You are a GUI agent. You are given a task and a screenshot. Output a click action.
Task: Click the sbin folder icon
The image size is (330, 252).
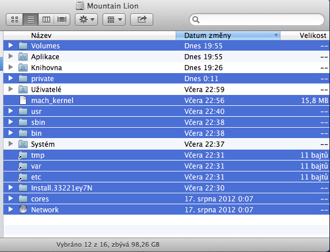pos(23,122)
